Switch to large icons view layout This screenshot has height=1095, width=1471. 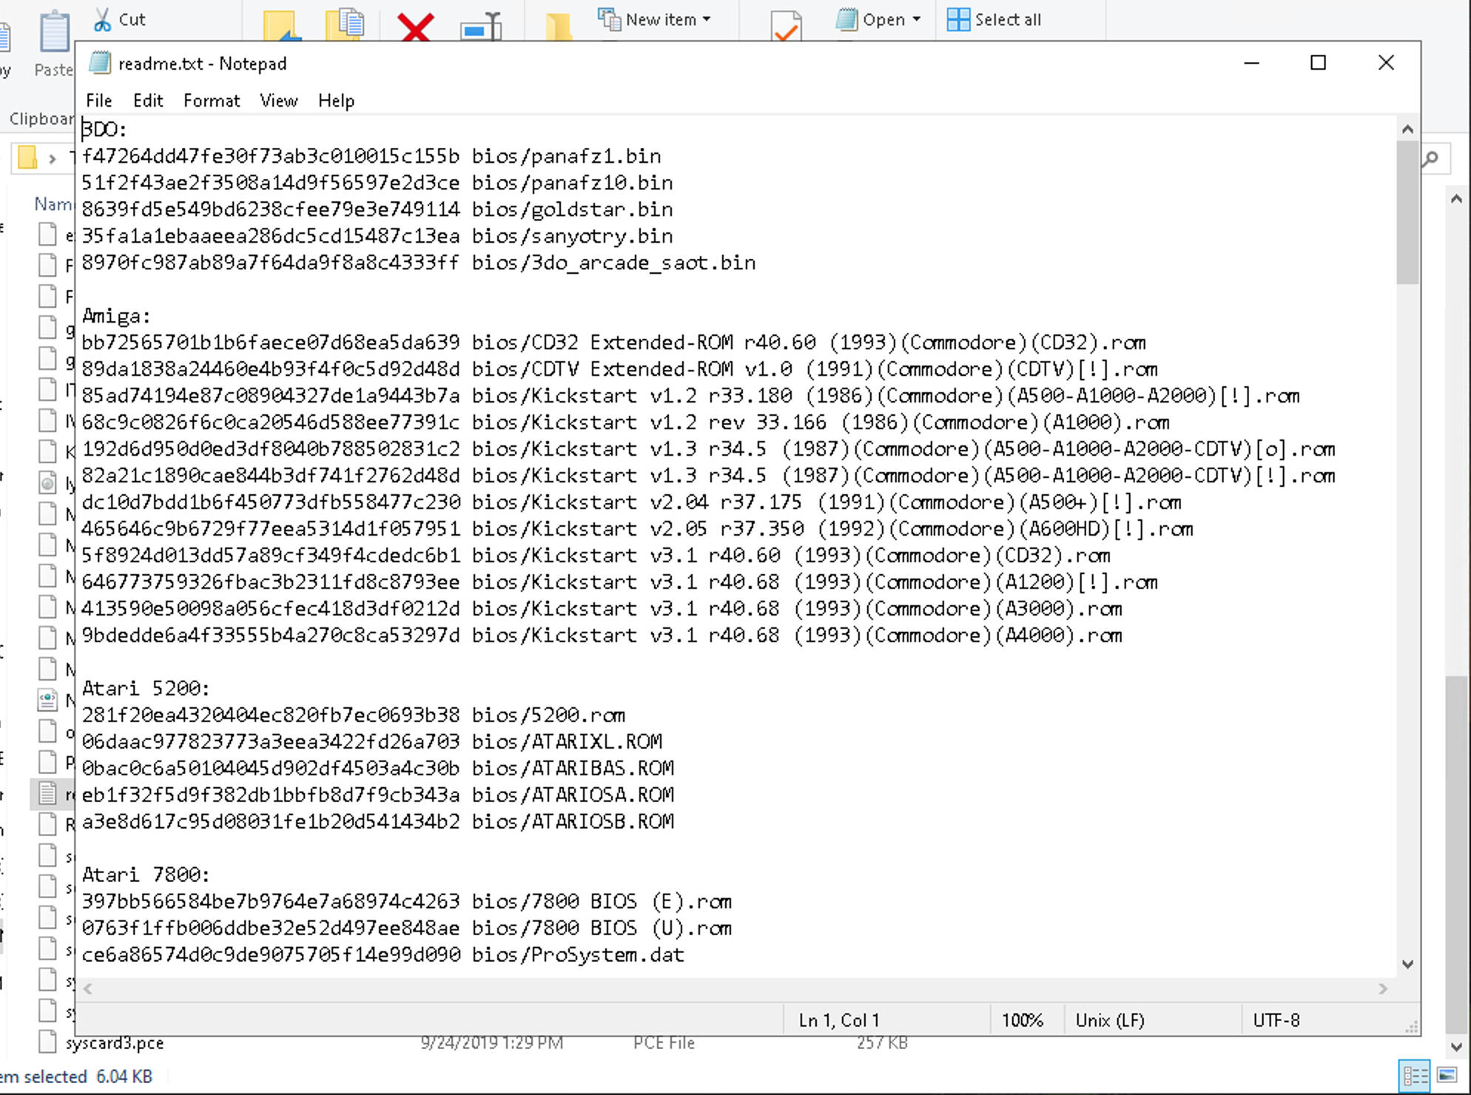point(1447,1076)
